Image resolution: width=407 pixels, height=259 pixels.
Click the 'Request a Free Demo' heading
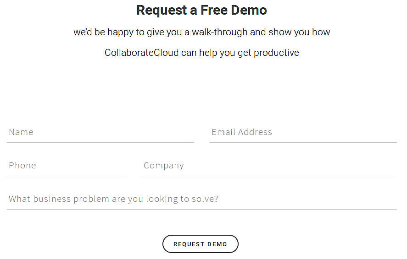pyautogui.click(x=201, y=10)
